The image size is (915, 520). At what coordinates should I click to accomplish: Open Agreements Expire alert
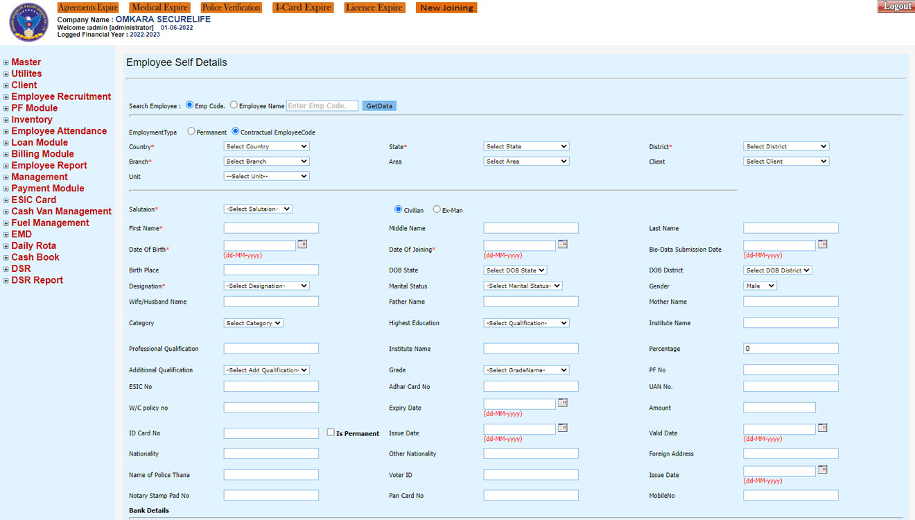(88, 8)
